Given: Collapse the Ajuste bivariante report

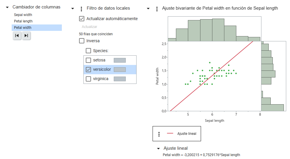Looking at the screenshot, I should (148, 8).
